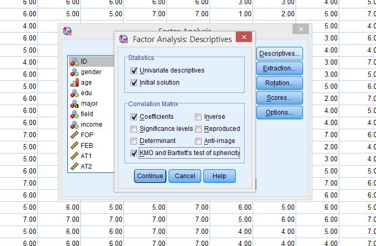The height and width of the screenshot is (246, 376).
Task: Click the gender variable nominal icon
Action: [x=75, y=72]
